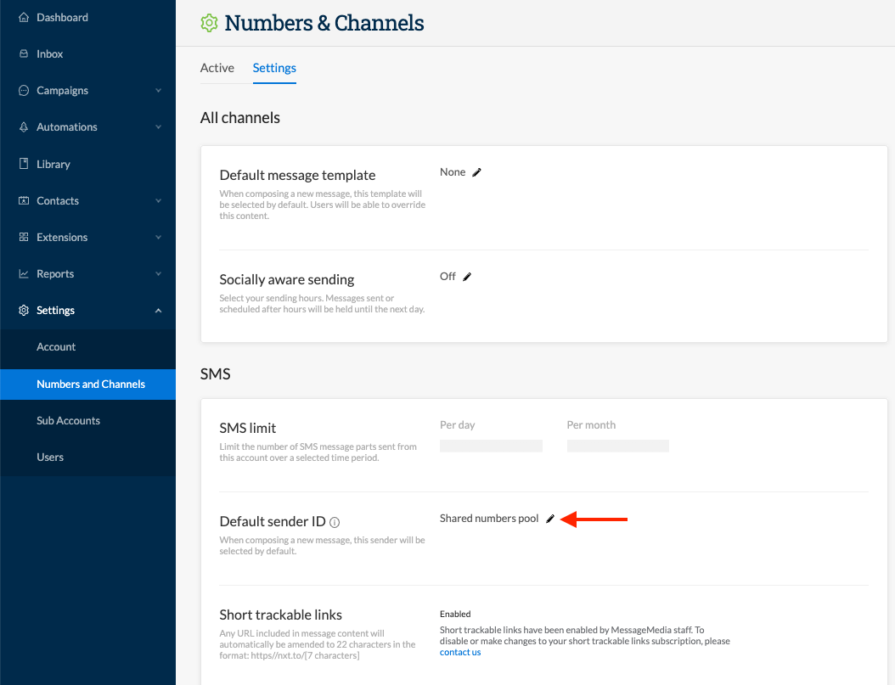Click the 'SMS' section heading
Screen dimensions: 895x685
pos(215,374)
